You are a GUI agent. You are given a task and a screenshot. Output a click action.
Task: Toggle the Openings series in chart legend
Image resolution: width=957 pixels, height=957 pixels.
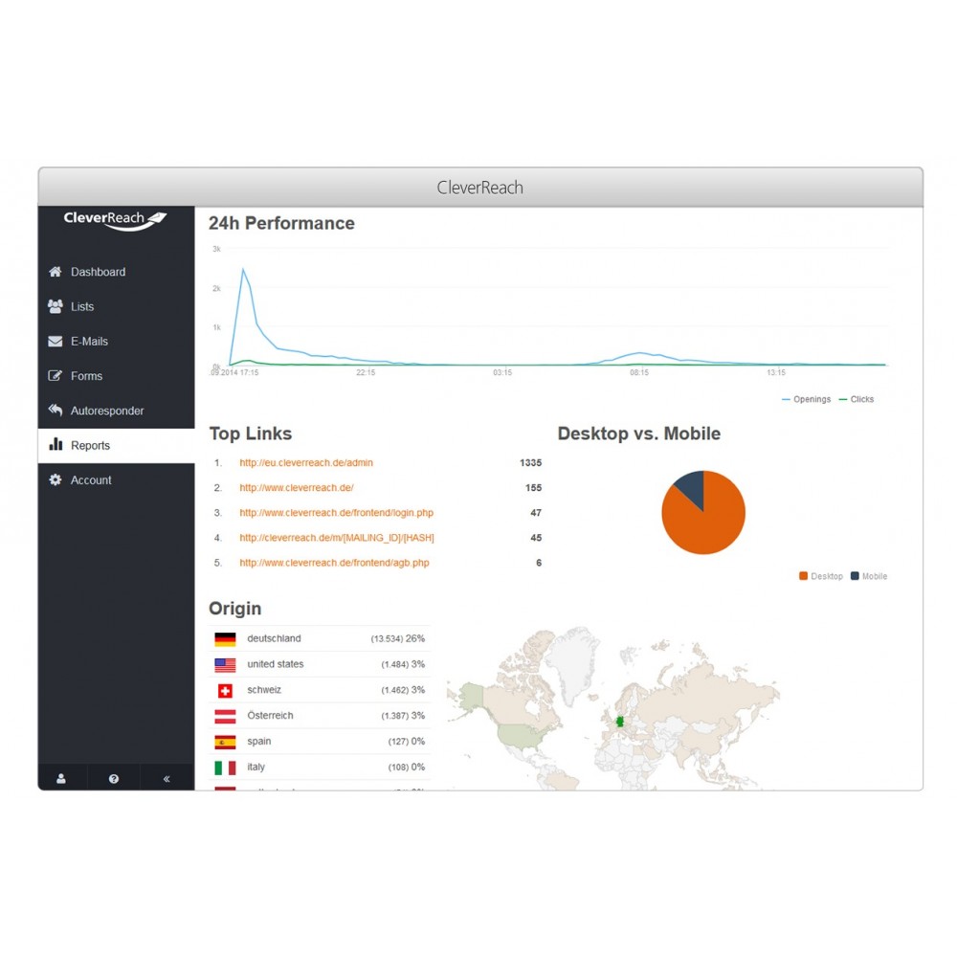click(x=806, y=399)
